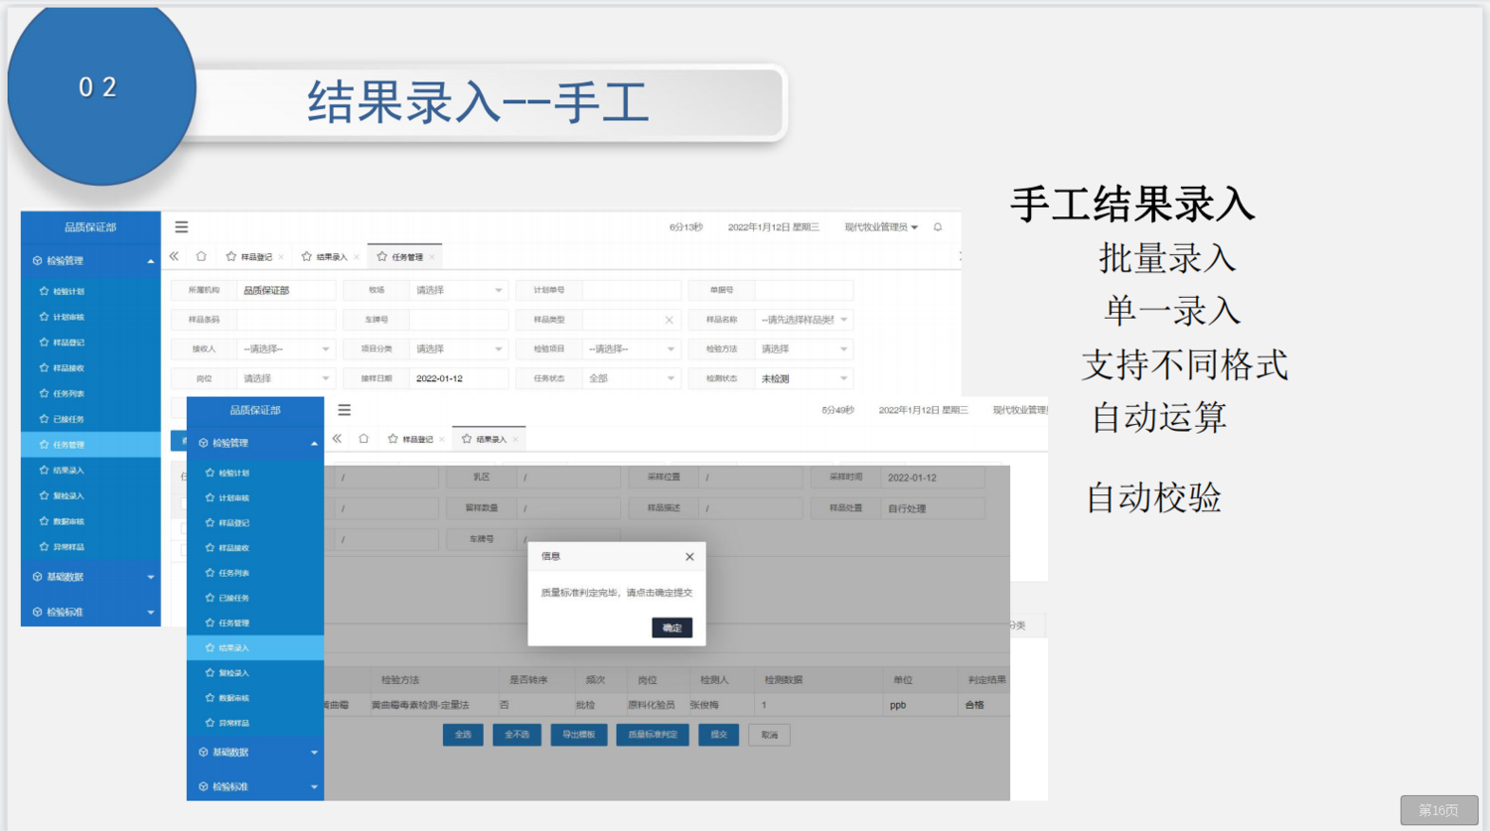The height and width of the screenshot is (831, 1490).
Task: Open 检验方法 dropdown in filter form
Action: (x=804, y=349)
